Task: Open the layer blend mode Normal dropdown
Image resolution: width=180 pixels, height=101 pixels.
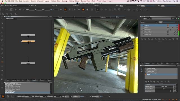Action: (x=149, y=22)
